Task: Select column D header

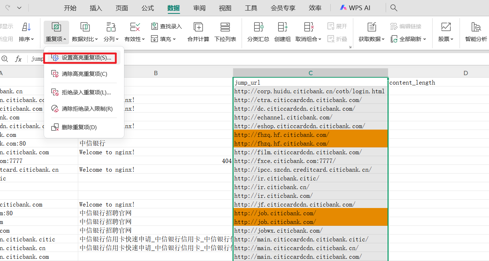Action: pyautogui.click(x=465, y=73)
